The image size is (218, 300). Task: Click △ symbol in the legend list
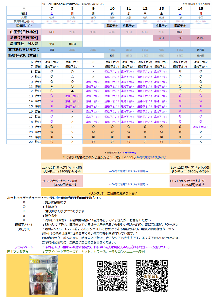pyautogui.click(x=24, y=211)
